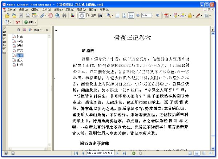This screenshot has width=218, height=159.
Task: Click the paperclip attach file icon
Action: pos(42,15)
